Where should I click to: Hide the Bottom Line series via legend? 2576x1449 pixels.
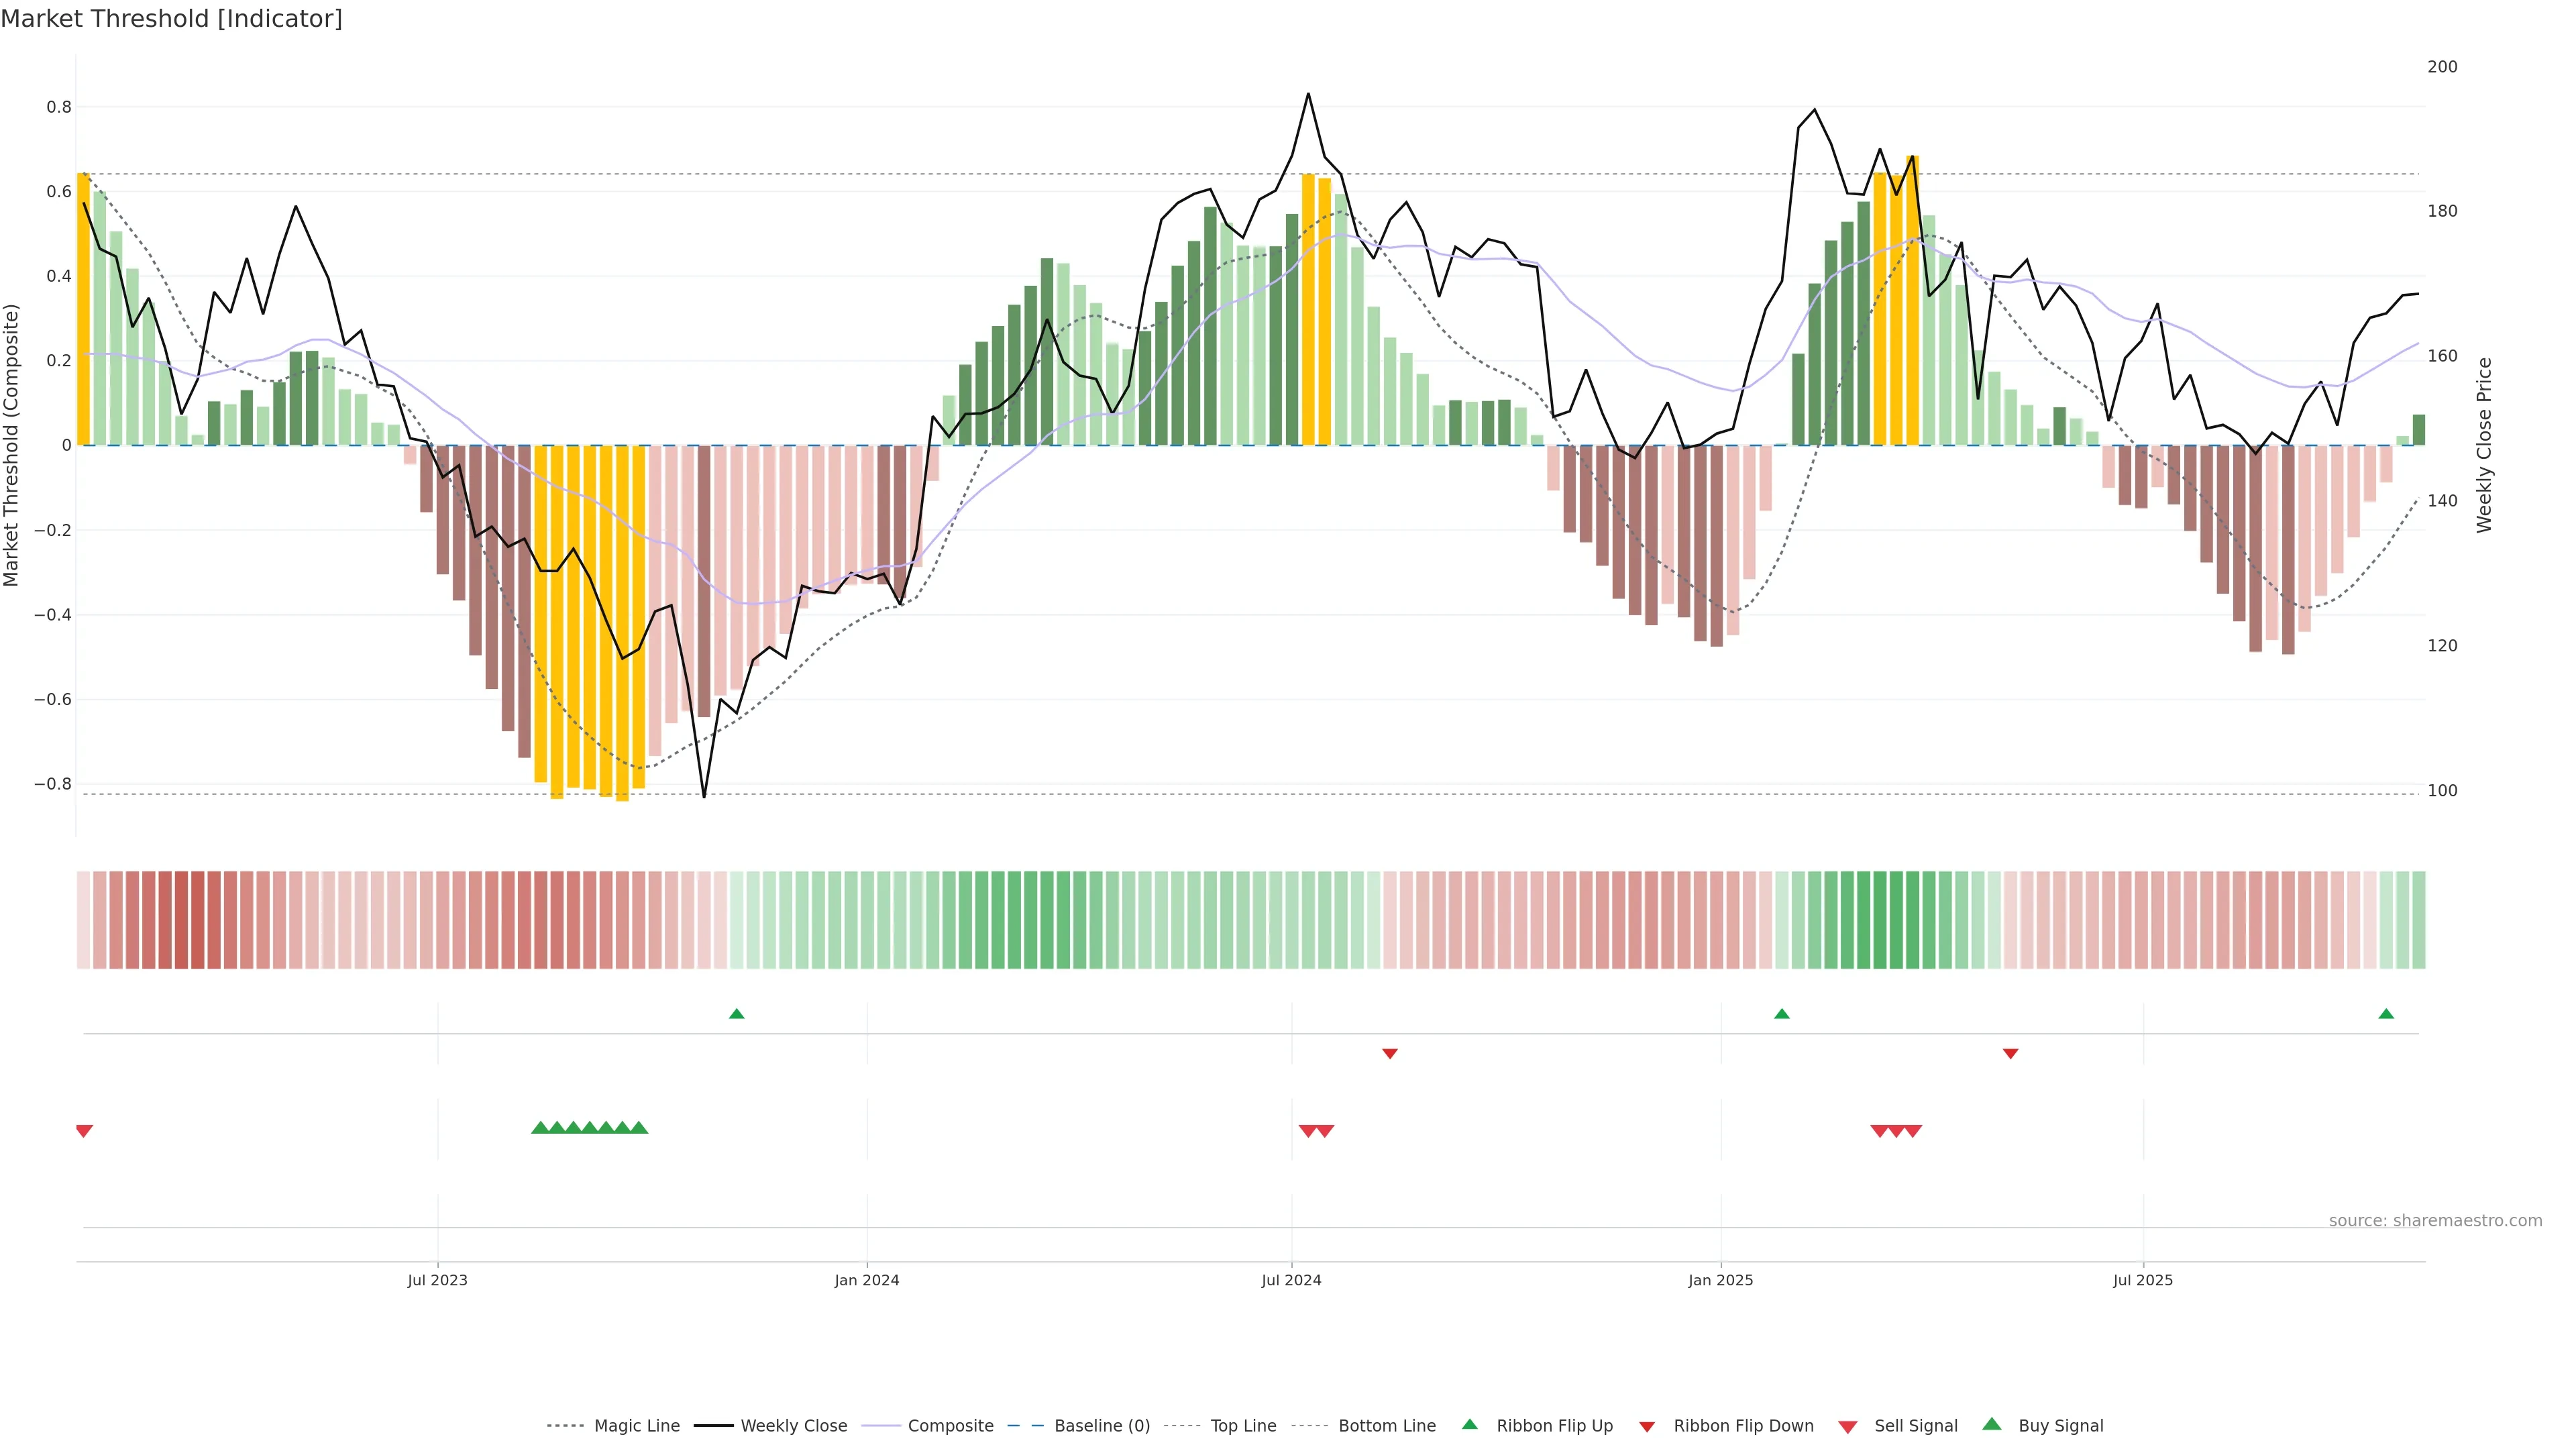[x=1386, y=1426]
